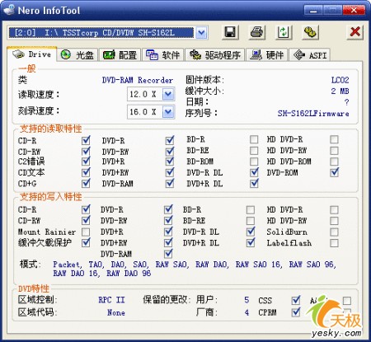This screenshot has height=342, width=371.
Task: Toggle the CPRM checkbox in DVD特性
Action: pyautogui.click(x=296, y=312)
